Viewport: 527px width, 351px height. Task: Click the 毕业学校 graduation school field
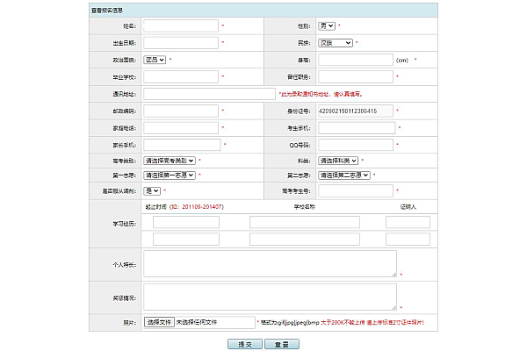(181, 76)
